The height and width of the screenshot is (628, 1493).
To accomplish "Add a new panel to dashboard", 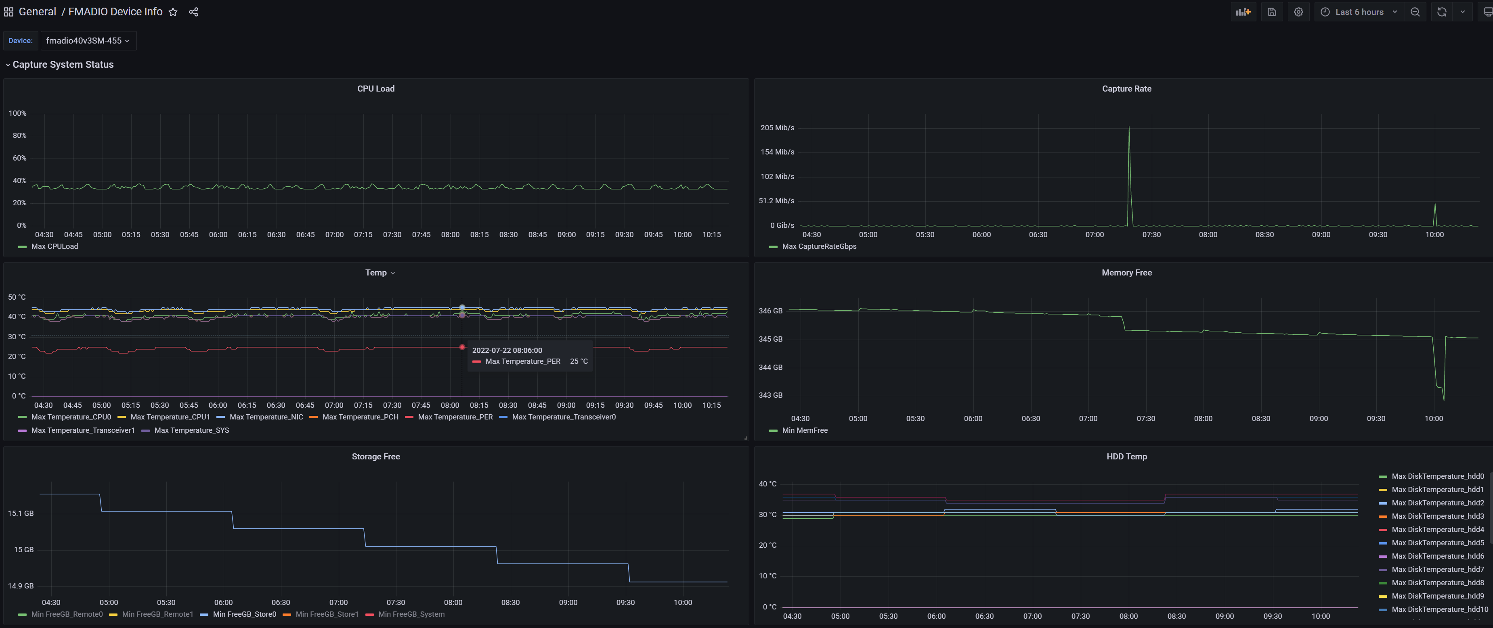I will tap(1243, 12).
